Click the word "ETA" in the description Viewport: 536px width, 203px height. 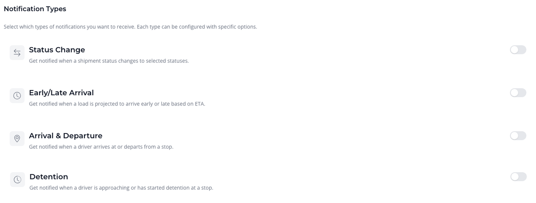[199, 104]
